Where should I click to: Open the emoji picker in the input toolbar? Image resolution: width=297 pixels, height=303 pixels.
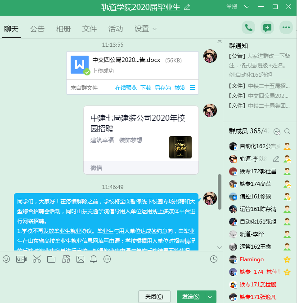6,259
